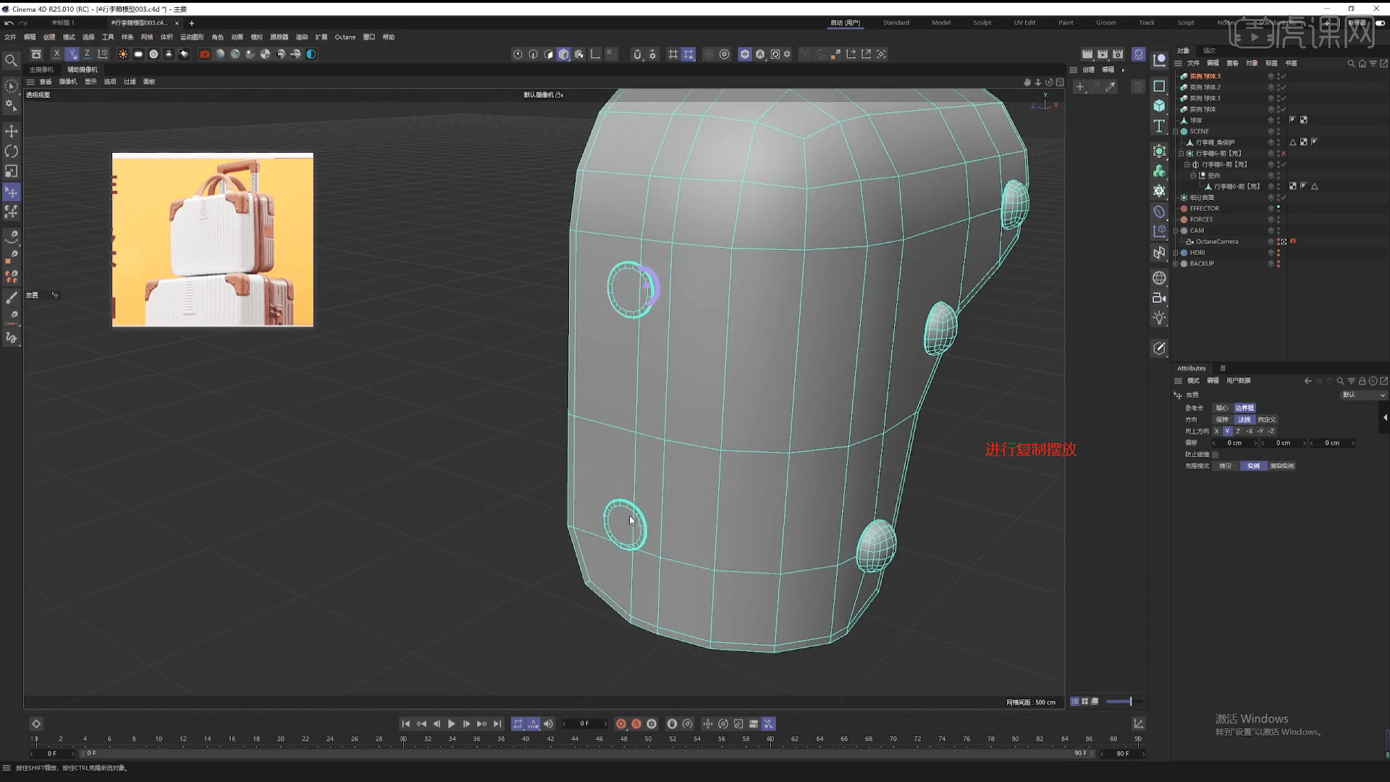
Task: Open the 运动图形 menu
Action: (x=192, y=37)
